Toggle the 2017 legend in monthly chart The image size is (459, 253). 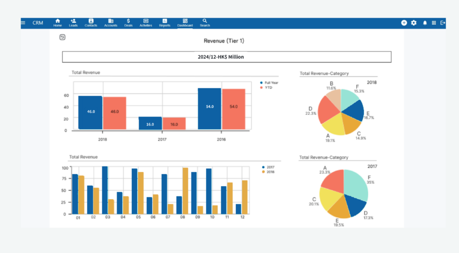pyautogui.click(x=270, y=167)
